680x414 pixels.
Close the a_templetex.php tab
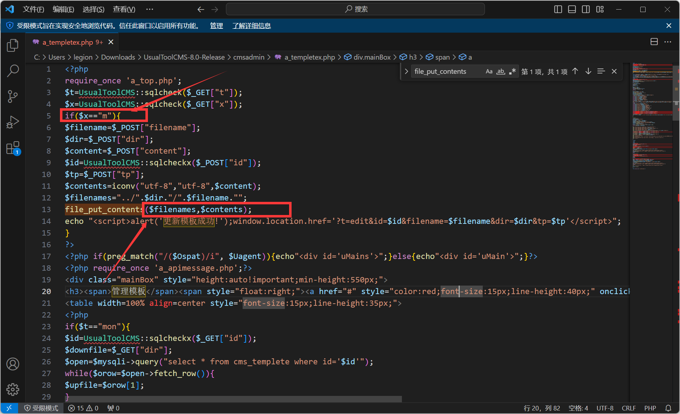click(111, 42)
